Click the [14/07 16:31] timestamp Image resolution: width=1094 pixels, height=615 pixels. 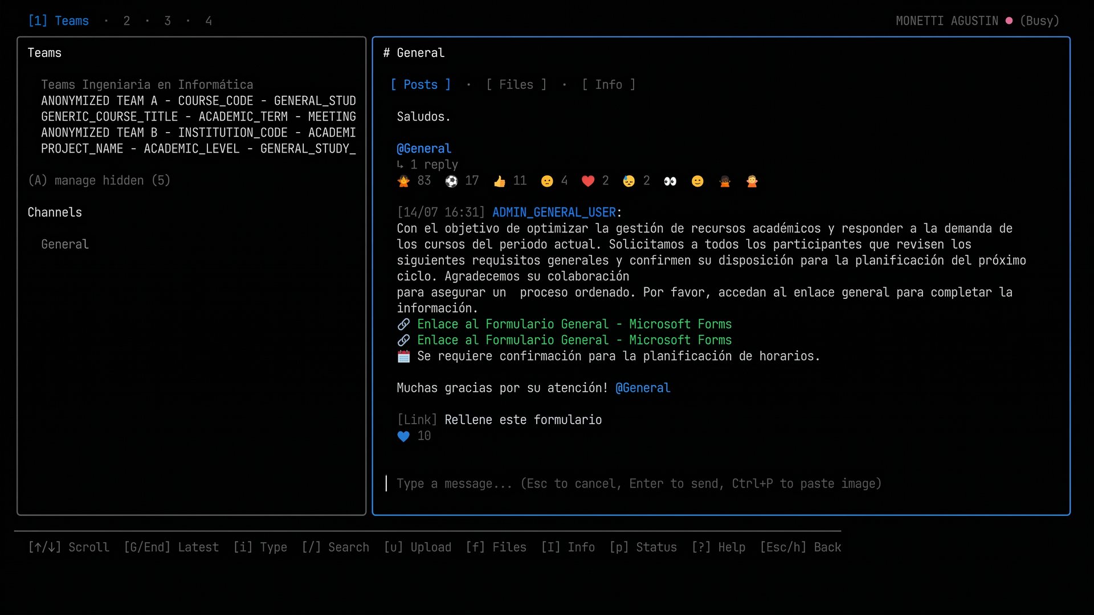point(441,212)
